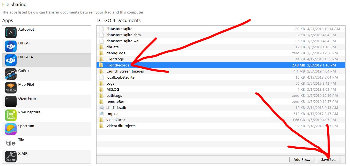Click the 1/5/2019 12:57 PM date
The image size is (350, 166).
322,101
